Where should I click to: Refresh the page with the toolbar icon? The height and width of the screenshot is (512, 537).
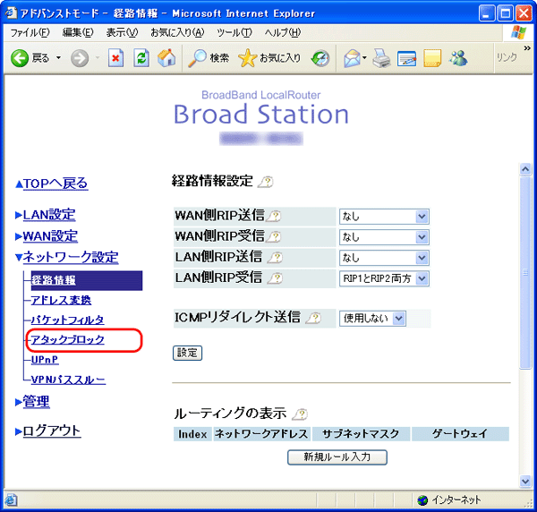coord(141,58)
